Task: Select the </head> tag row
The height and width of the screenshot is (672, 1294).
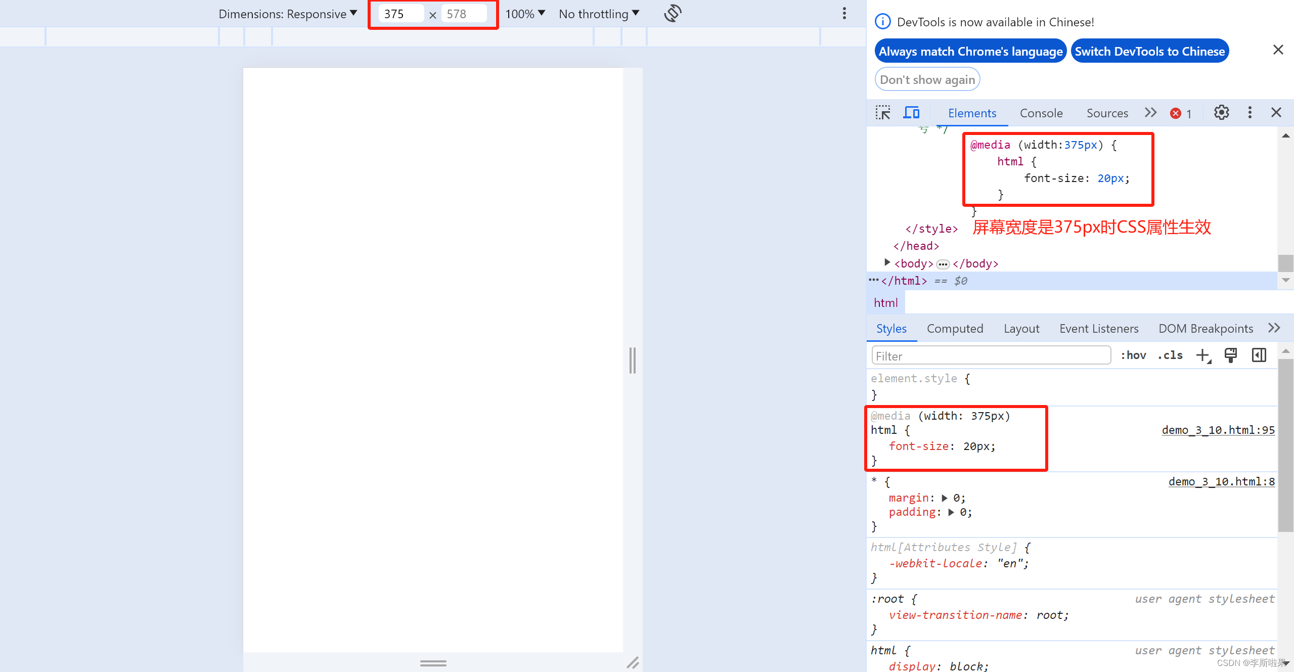Action: click(916, 246)
